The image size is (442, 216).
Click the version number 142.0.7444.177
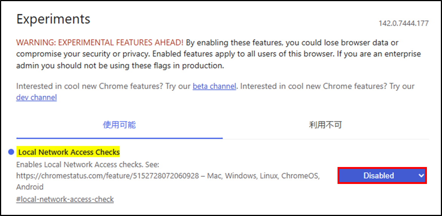tap(404, 23)
